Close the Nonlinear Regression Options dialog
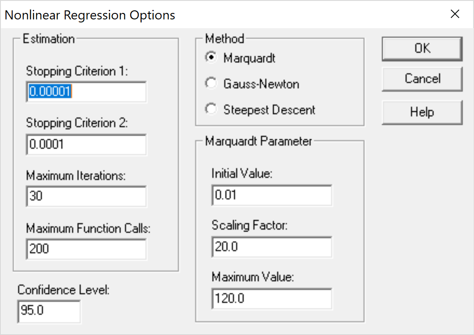Image resolution: width=474 pixels, height=335 pixels. tap(455, 14)
